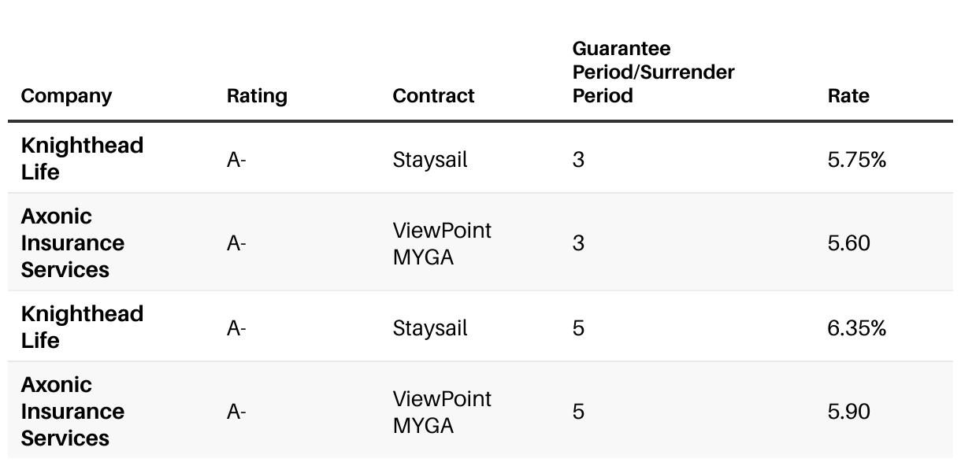Select the Rating column header
Image resolution: width=961 pixels, height=466 pixels.
257,96
